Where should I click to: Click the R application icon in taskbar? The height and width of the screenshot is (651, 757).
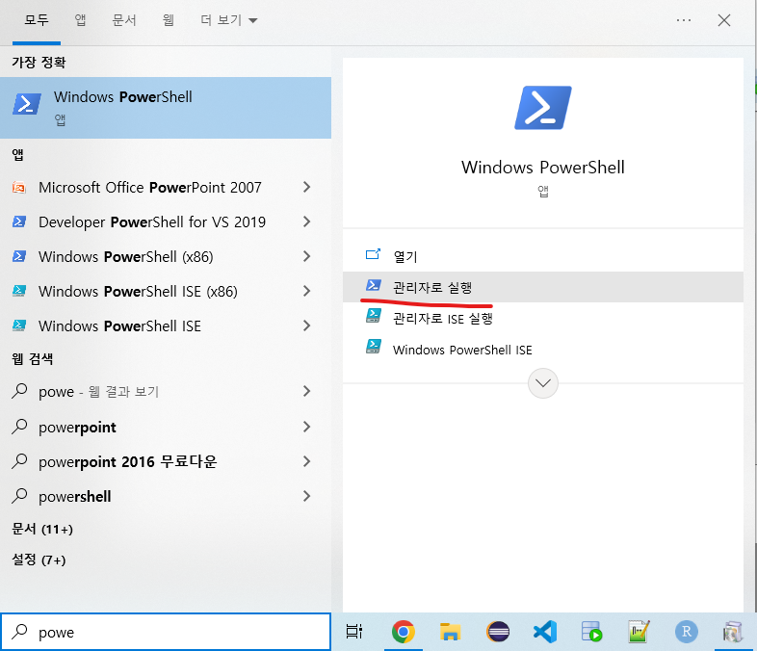687,632
